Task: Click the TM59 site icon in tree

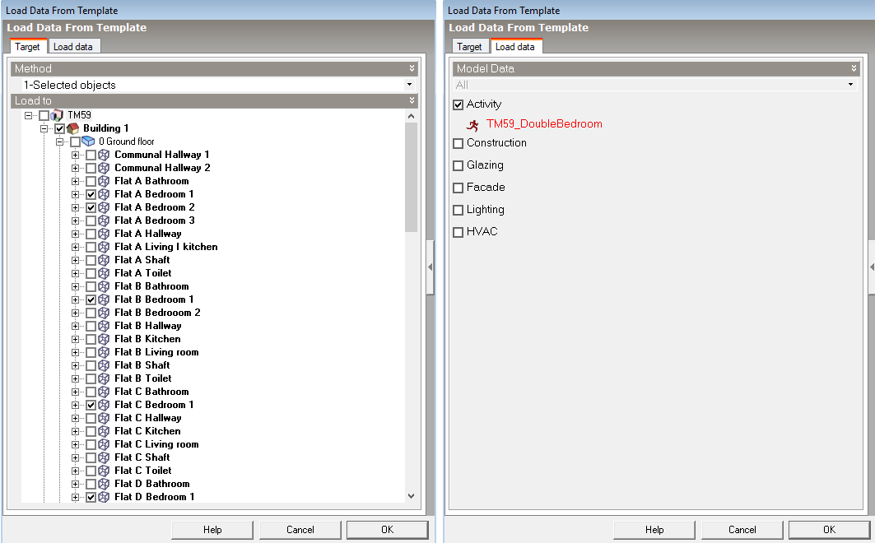Action: coord(58,115)
